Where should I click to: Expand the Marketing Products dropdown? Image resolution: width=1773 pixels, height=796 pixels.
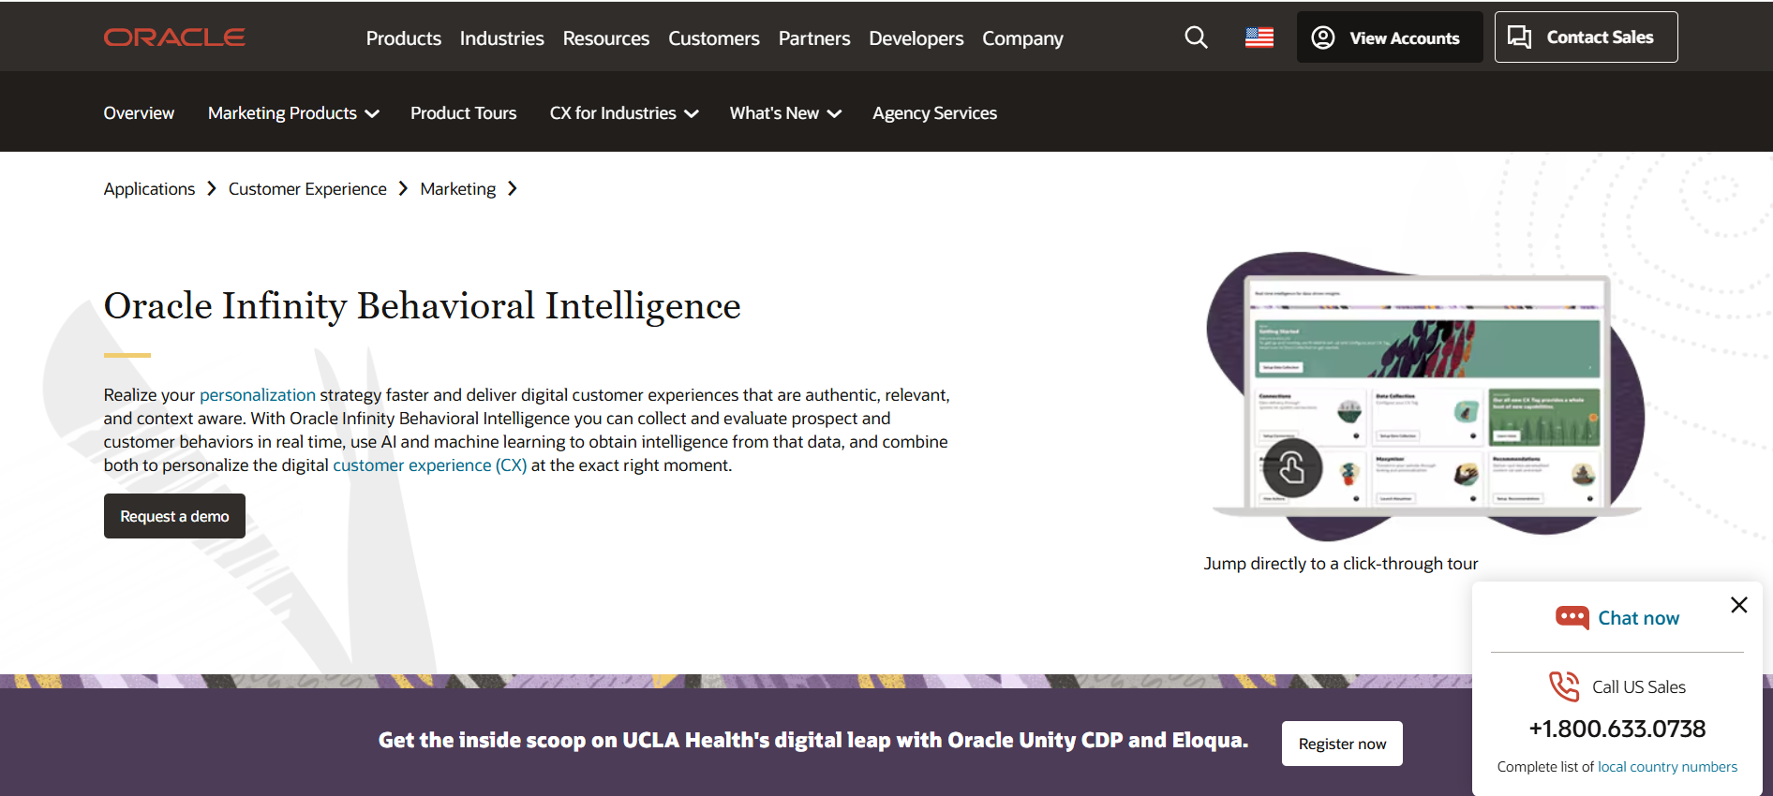point(293,113)
